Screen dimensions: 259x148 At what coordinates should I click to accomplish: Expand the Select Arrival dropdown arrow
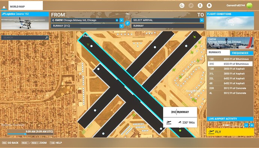coord(202,20)
